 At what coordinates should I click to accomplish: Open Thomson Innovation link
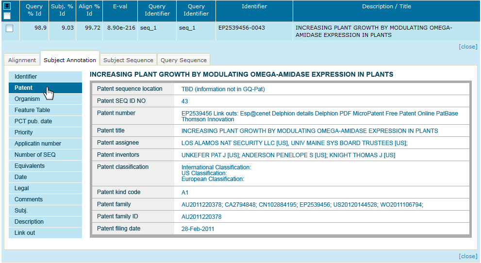coord(208,119)
